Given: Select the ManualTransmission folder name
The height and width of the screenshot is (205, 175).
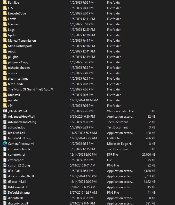Looking at the screenshot, I should pyautogui.click(x=22, y=41).
